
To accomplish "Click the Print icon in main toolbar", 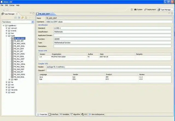I will pos(7,10).
